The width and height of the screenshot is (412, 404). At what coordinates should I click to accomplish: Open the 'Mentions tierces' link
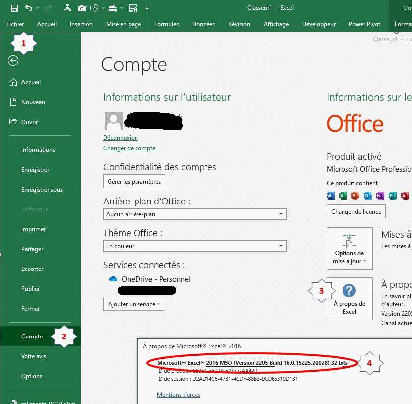[178, 395]
